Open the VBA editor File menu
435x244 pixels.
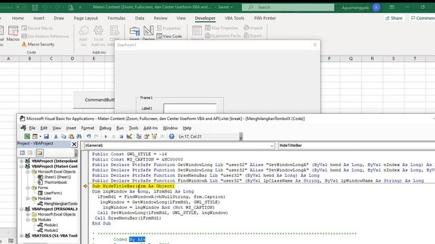pos(32,128)
